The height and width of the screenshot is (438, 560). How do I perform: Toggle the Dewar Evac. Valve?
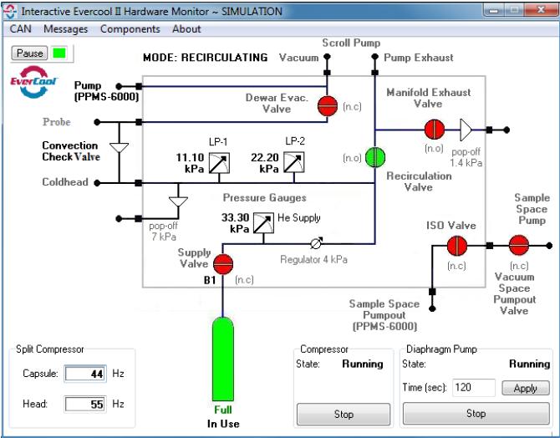pyautogui.click(x=328, y=106)
